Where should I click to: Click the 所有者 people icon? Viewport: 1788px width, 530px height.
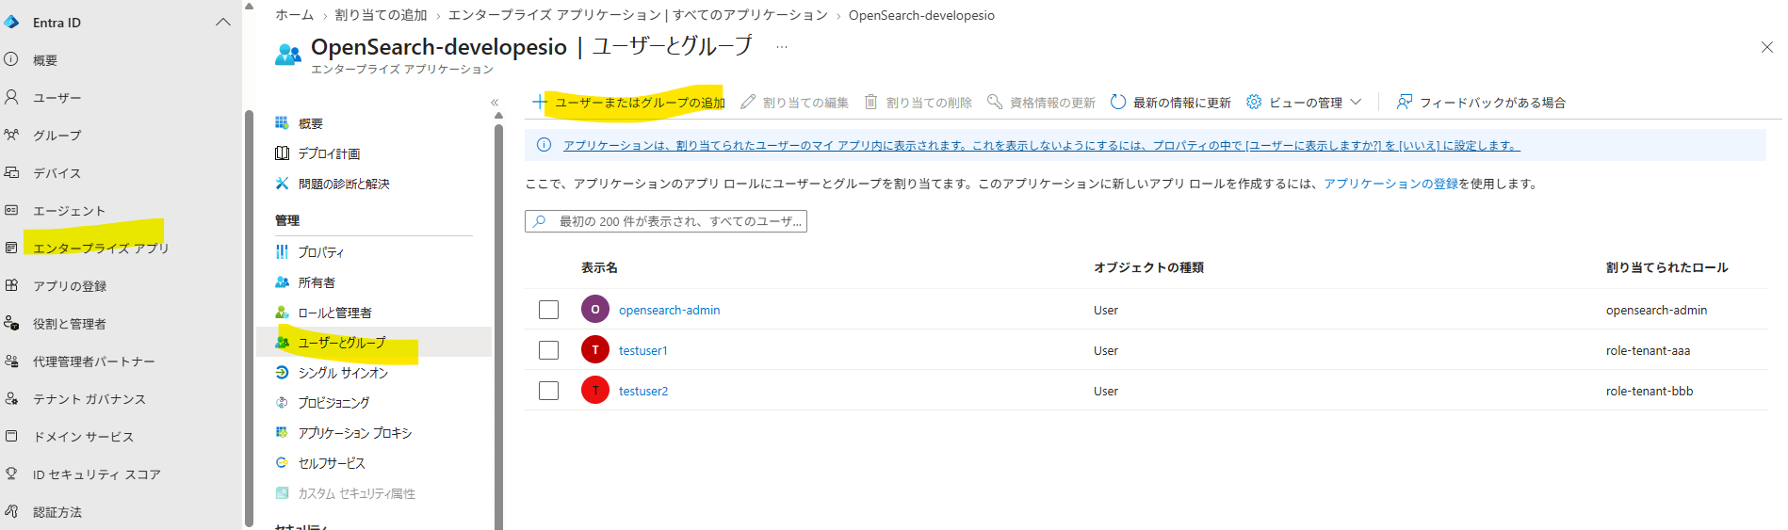click(282, 281)
